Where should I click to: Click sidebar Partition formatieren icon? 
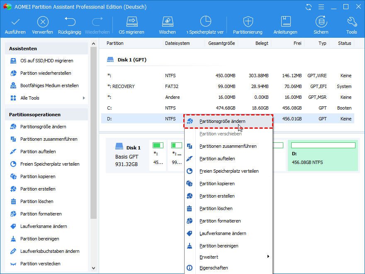[13, 214]
